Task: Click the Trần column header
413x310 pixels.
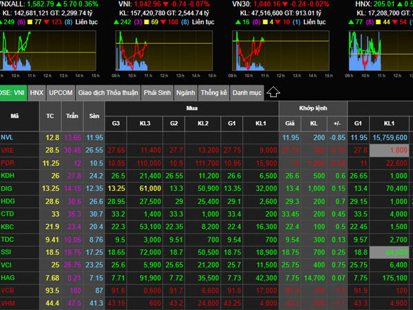Action: [72, 116]
